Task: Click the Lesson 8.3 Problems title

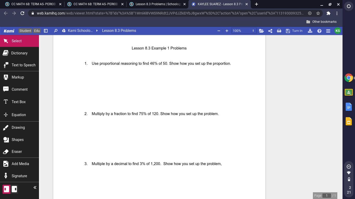Action: point(119,31)
